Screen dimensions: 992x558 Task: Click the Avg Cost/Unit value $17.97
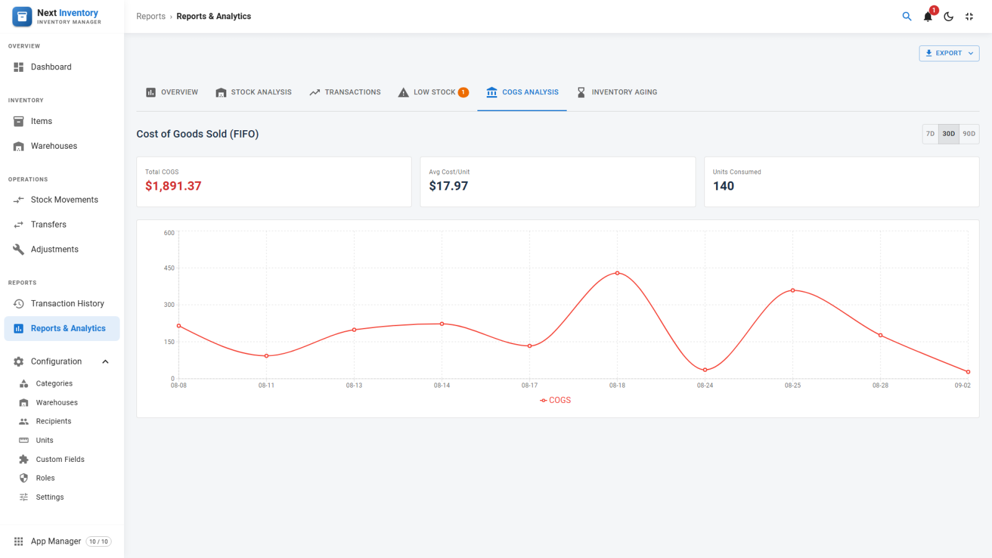(x=448, y=186)
